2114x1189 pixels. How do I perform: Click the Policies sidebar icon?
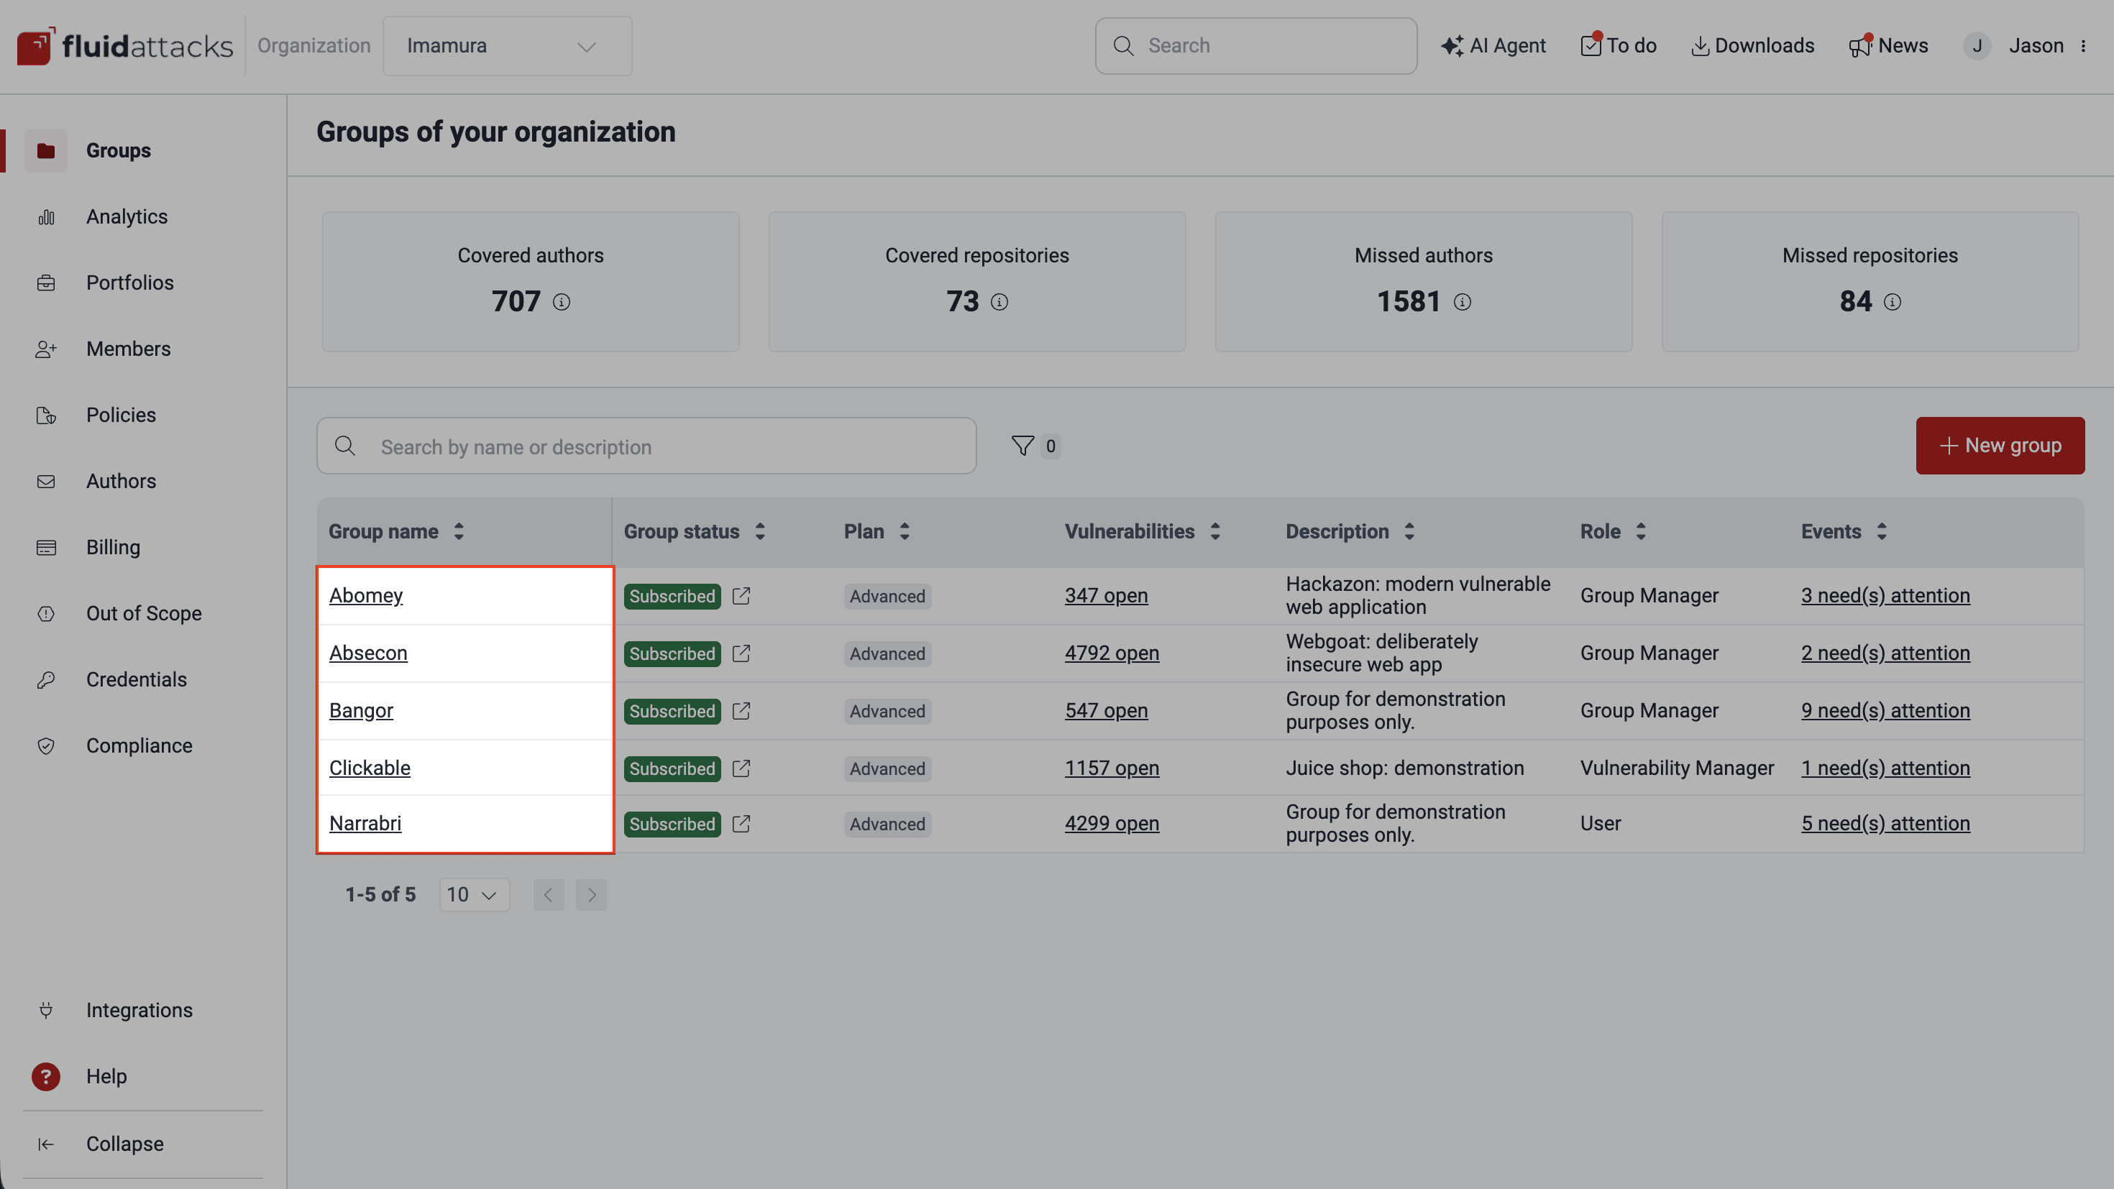[x=46, y=416]
